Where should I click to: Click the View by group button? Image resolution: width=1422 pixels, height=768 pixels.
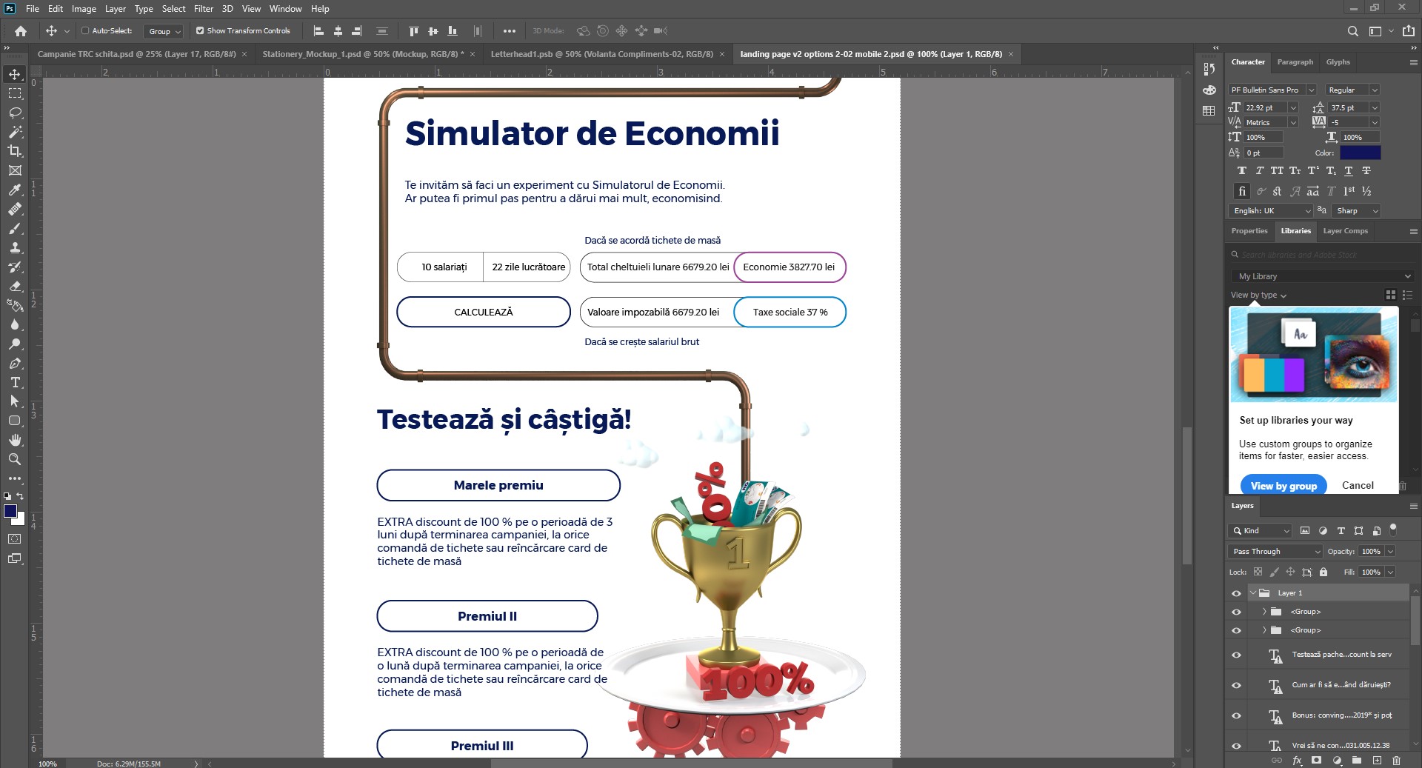tap(1284, 486)
